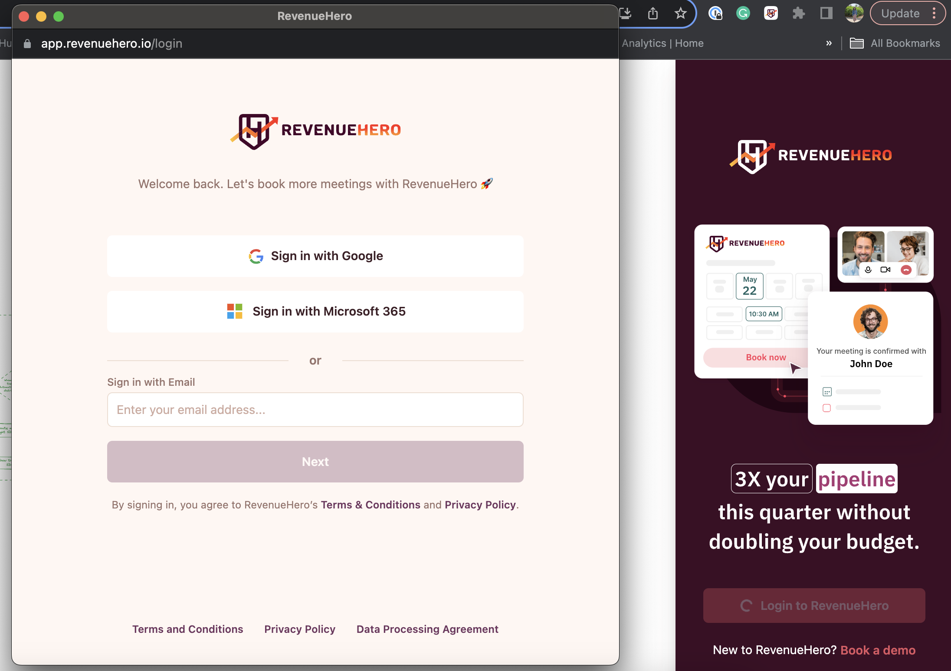Image resolution: width=951 pixels, height=671 pixels.
Task: Open footer Privacy Policy link
Action: click(300, 629)
